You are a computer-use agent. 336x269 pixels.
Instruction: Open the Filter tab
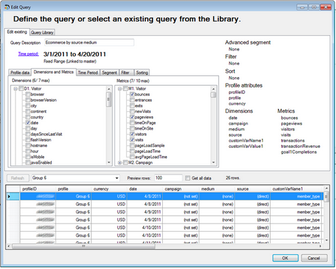coord(126,73)
